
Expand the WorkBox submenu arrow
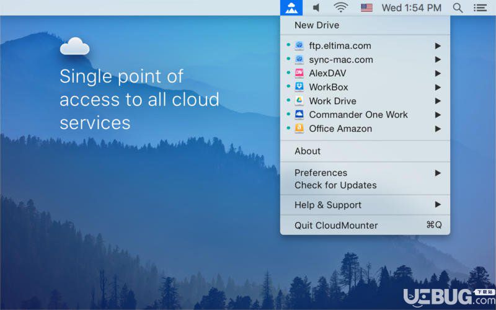[x=438, y=87]
